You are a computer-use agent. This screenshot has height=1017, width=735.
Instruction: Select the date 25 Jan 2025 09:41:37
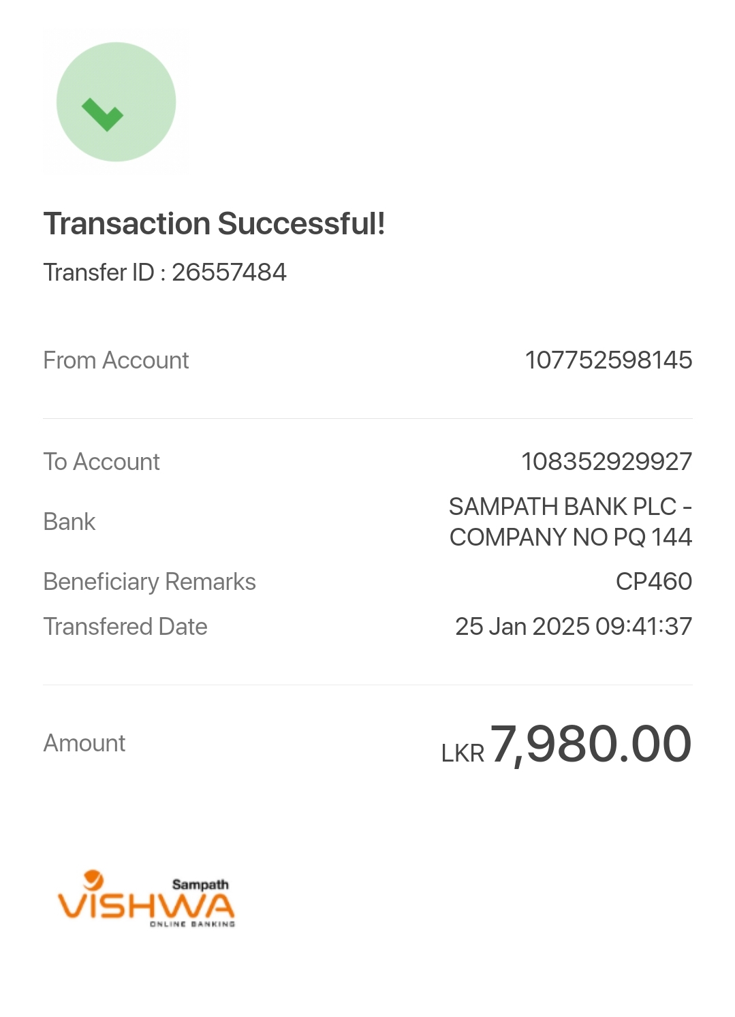click(574, 627)
